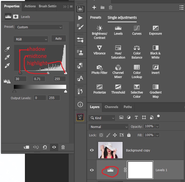Add a Gradient Map adjustment
The height and width of the screenshot is (182, 185).
[155, 91]
